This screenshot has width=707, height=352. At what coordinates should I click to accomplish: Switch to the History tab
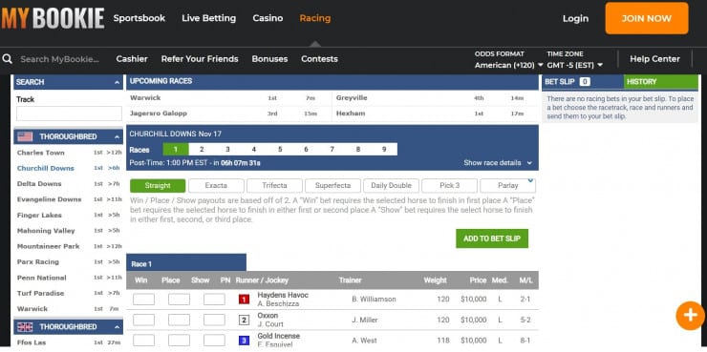660,82
